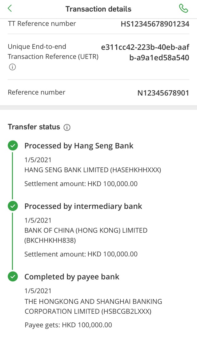Tap the phone call icon
The image size is (197, 339).
pyautogui.click(x=183, y=8)
